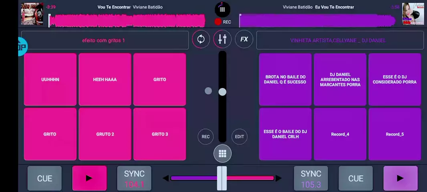Image resolution: width=427 pixels, height=192 pixels.
Task: Open the left deck album art thumbnail
Action: [x=32, y=14]
